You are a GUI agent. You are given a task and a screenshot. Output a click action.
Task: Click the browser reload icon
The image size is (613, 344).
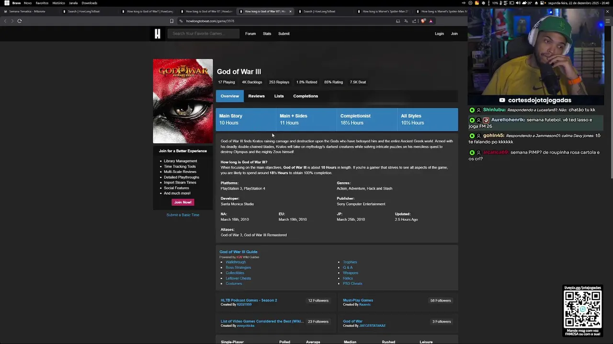point(20,21)
